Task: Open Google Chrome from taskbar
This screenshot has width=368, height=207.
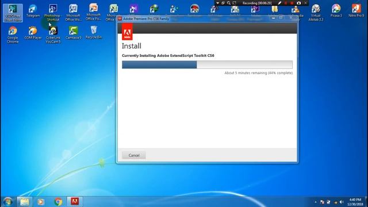Action: (58, 202)
